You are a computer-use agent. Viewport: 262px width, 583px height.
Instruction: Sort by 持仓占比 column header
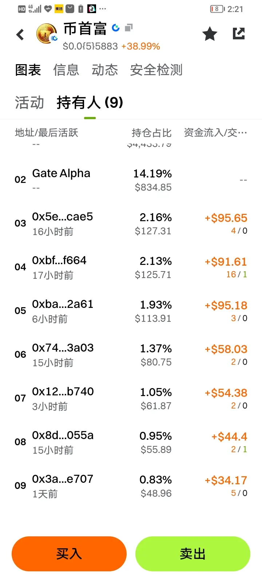(151, 133)
